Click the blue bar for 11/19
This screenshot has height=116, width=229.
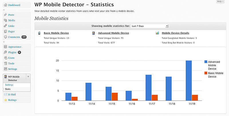click(x=189, y=80)
